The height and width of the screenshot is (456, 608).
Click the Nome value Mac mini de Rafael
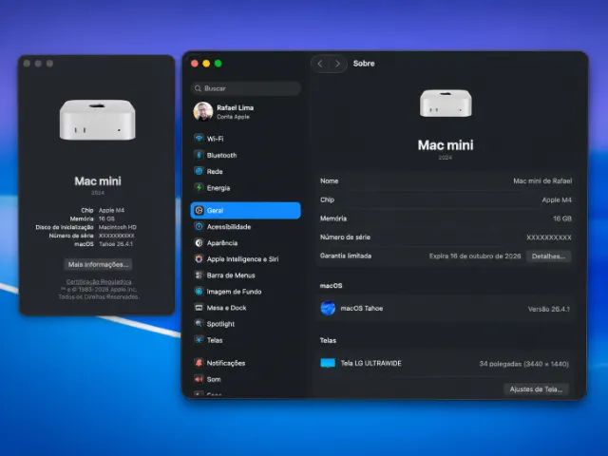[x=542, y=181]
